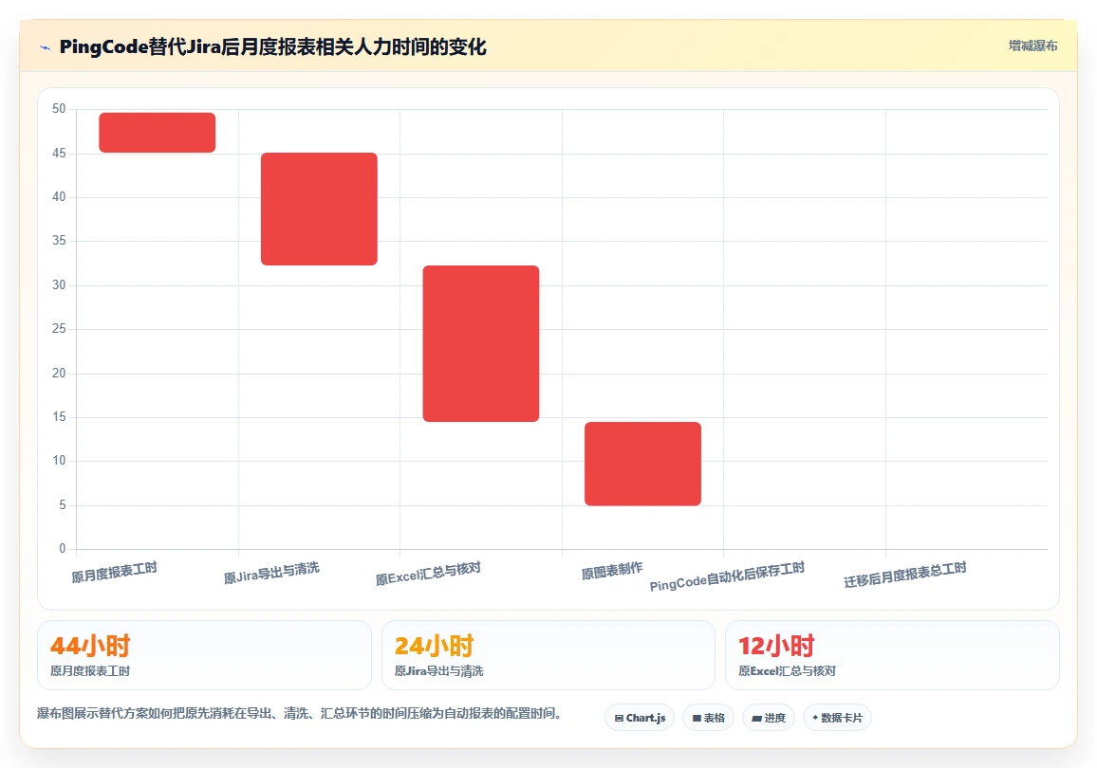1097x768 pixels.
Task: Click the 增减瀑布 tag in the header
Action: pyautogui.click(x=1032, y=46)
